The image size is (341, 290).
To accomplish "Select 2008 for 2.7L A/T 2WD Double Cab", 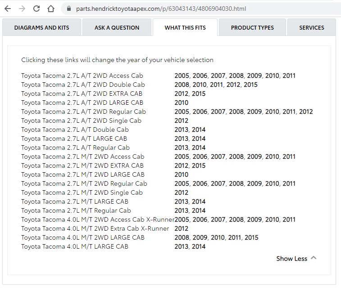I will 182,85.
